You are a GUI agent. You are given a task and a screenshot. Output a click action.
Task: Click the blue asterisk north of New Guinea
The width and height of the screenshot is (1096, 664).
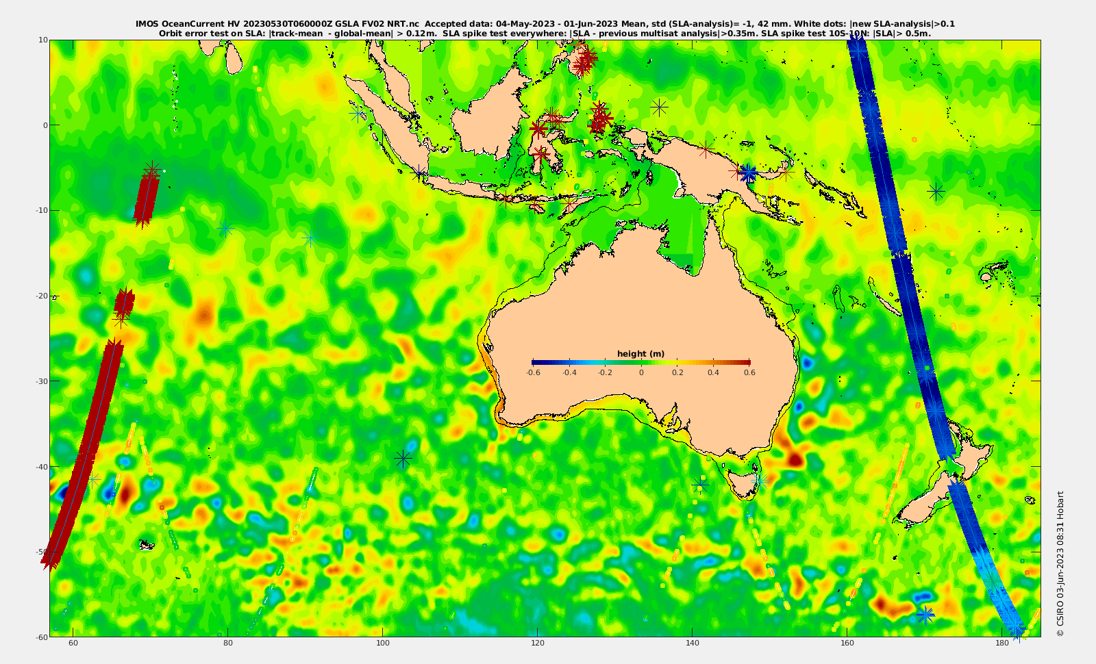pyautogui.click(x=659, y=107)
